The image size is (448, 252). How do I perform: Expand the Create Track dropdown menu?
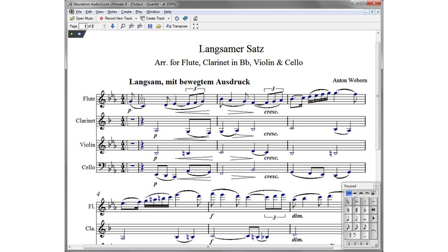pos(169,18)
